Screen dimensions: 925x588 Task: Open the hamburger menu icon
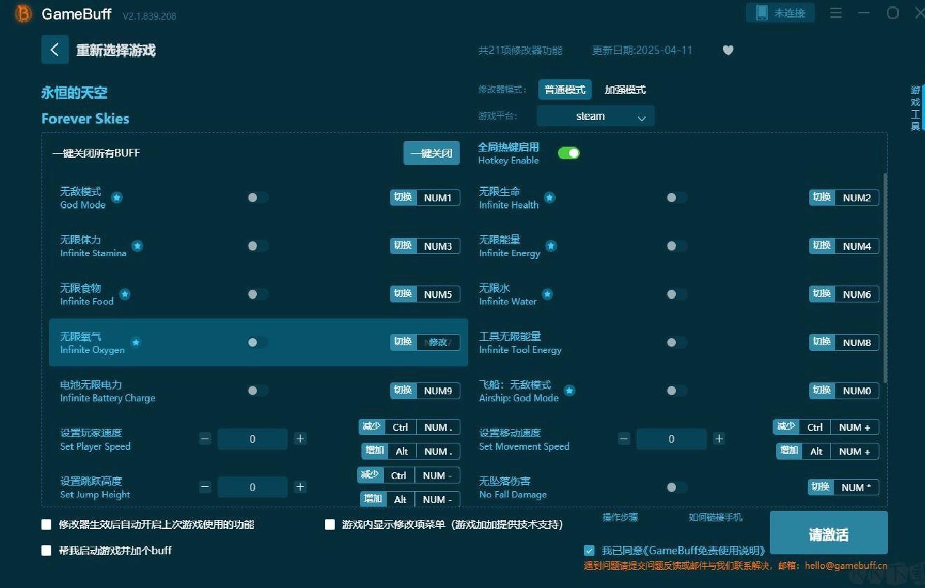836,13
